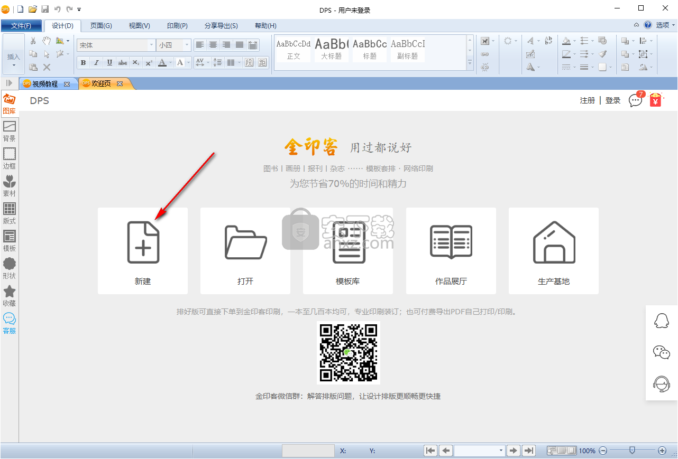678x459 pixels.
Task: Select the arrow pointer tool
Action: coord(47,54)
